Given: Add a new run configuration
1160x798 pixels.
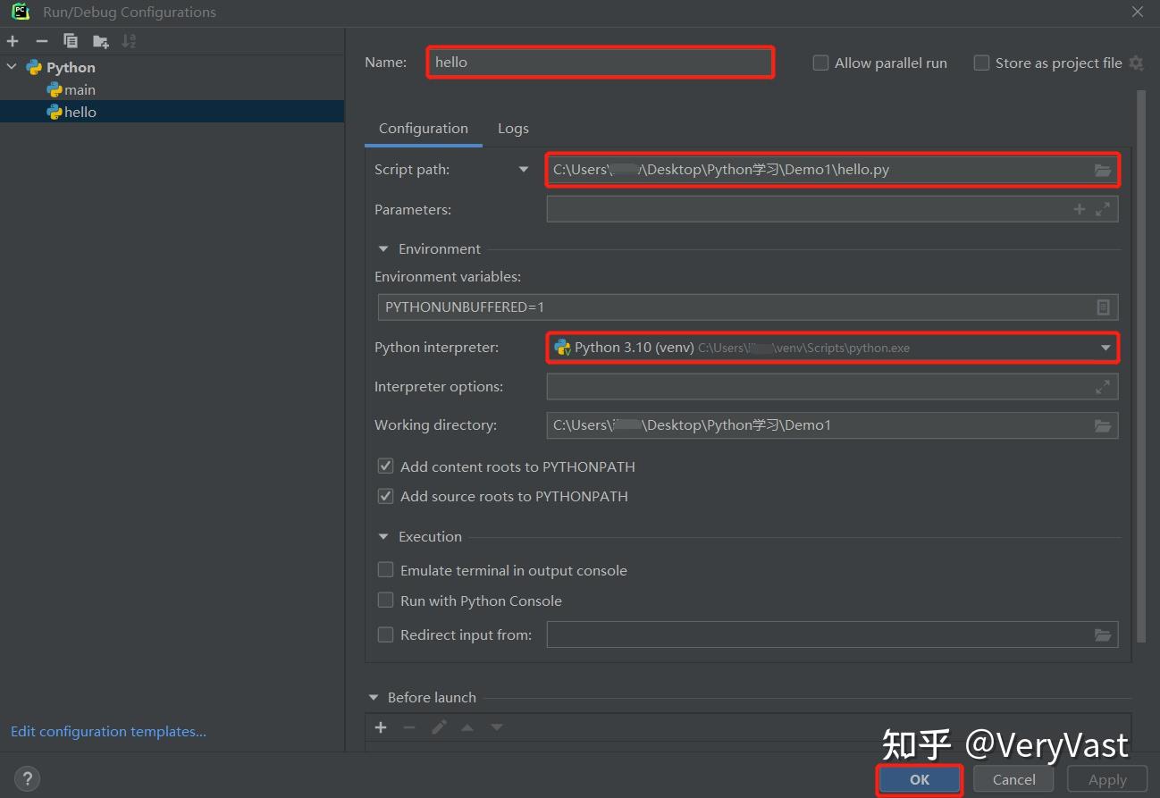Looking at the screenshot, I should tap(13, 40).
